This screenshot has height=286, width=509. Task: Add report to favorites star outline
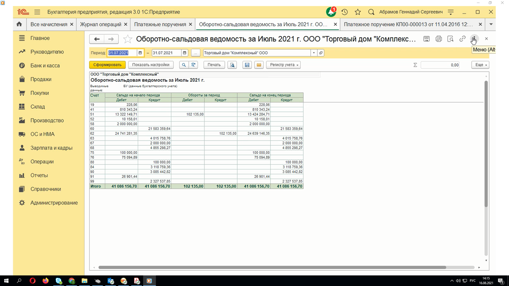pos(127,39)
